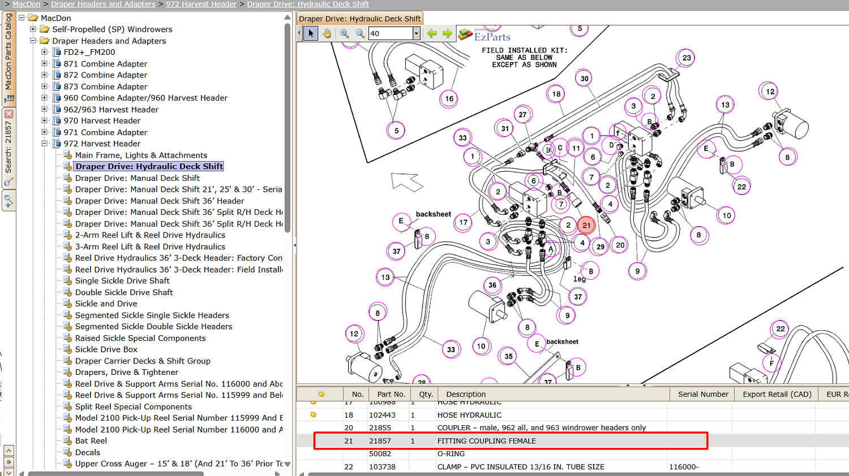Zoom in on the diagram
The image size is (849, 476).
[345, 33]
